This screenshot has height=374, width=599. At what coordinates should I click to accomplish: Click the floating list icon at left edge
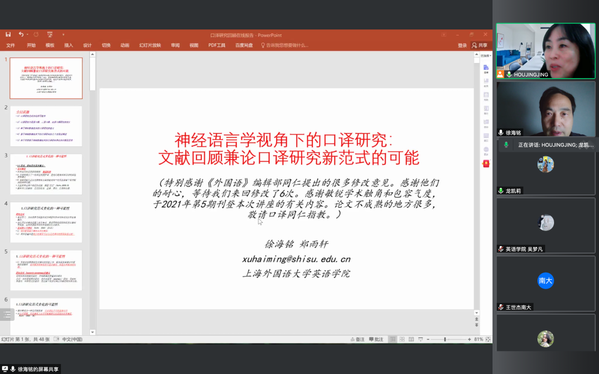click(x=7, y=314)
